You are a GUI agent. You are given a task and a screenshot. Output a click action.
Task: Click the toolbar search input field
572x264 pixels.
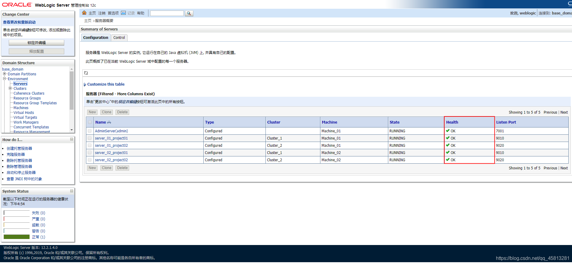[x=167, y=13]
